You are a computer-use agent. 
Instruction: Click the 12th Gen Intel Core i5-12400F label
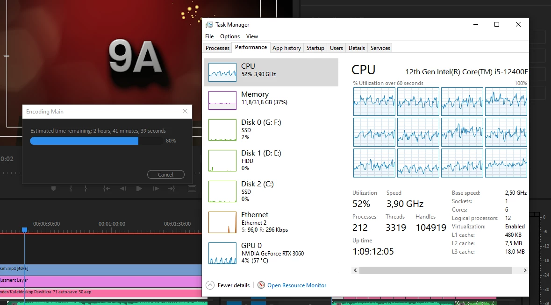(467, 71)
